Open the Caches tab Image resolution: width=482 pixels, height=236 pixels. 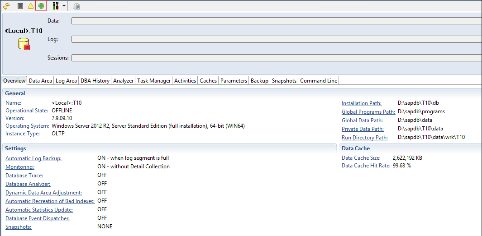[208, 81]
